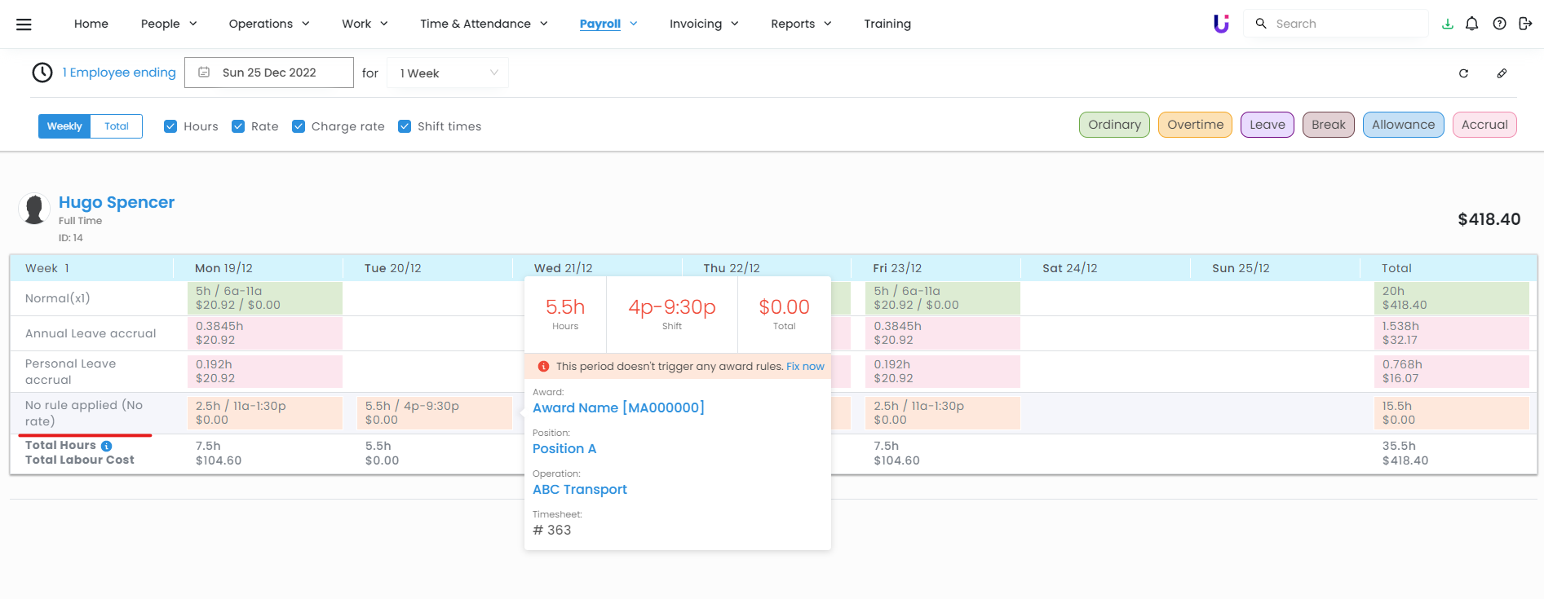Open Hugo Spencer's profile link
Image resolution: width=1544 pixels, height=599 pixels.
point(117,202)
